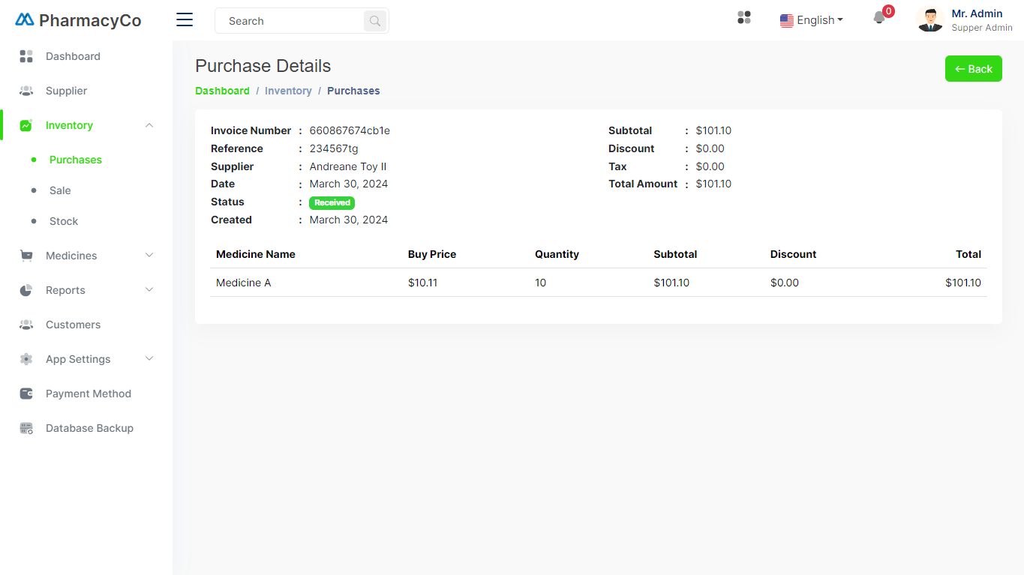The height and width of the screenshot is (575, 1024).
Task: Expand the Medicines menu
Action: (149, 256)
